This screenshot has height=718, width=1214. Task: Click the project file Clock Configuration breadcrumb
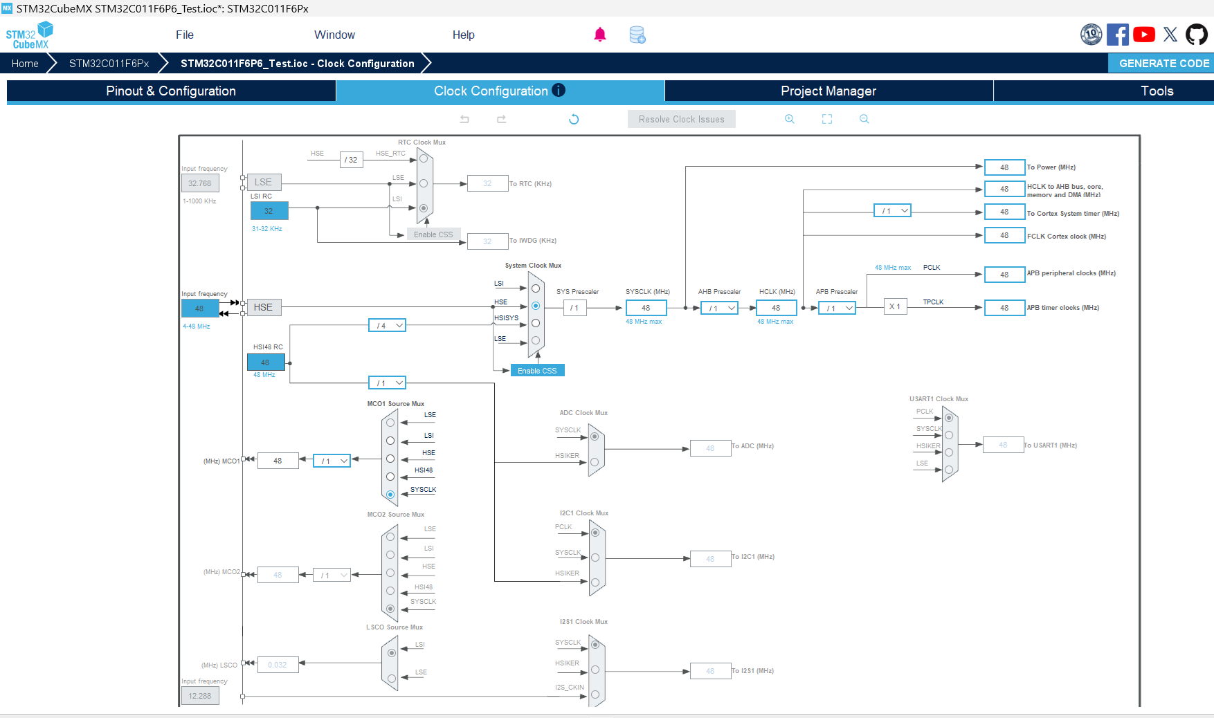click(298, 63)
